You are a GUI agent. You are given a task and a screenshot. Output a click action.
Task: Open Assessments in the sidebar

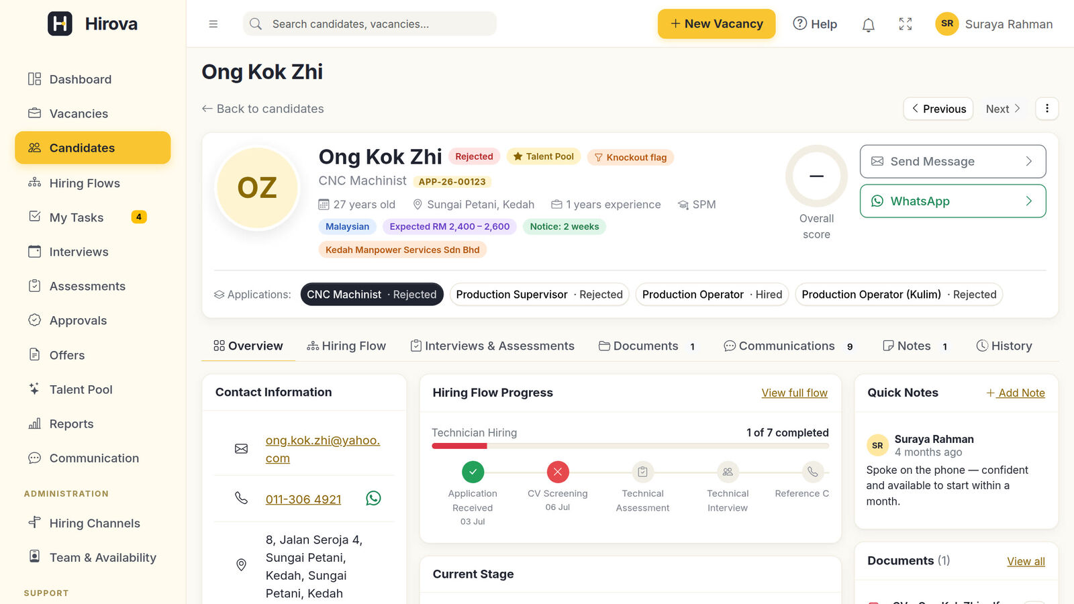click(x=93, y=286)
